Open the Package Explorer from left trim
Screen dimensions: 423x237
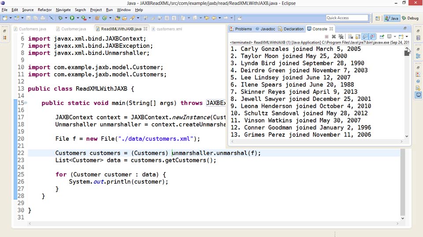tap(4, 38)
